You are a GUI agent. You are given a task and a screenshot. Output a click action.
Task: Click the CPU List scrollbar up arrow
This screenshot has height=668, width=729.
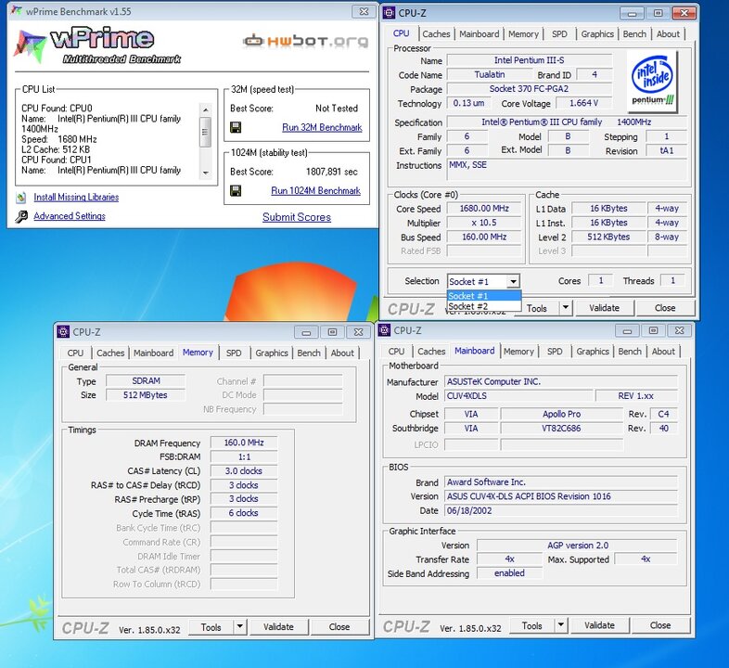pyautogui.click(x=206, y=109)
